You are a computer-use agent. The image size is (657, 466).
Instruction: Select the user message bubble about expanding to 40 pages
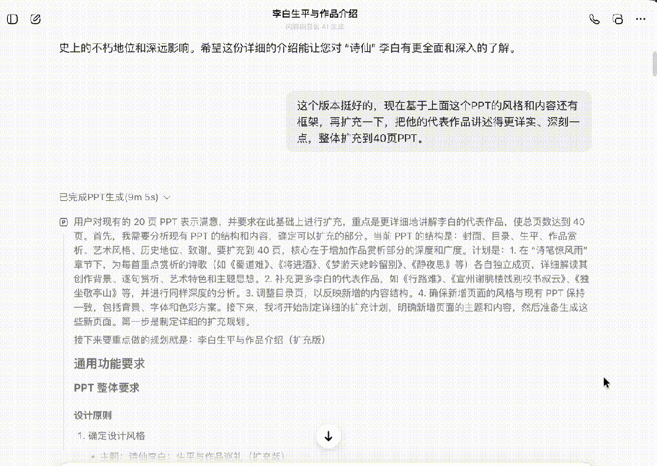tap(438, 122)
